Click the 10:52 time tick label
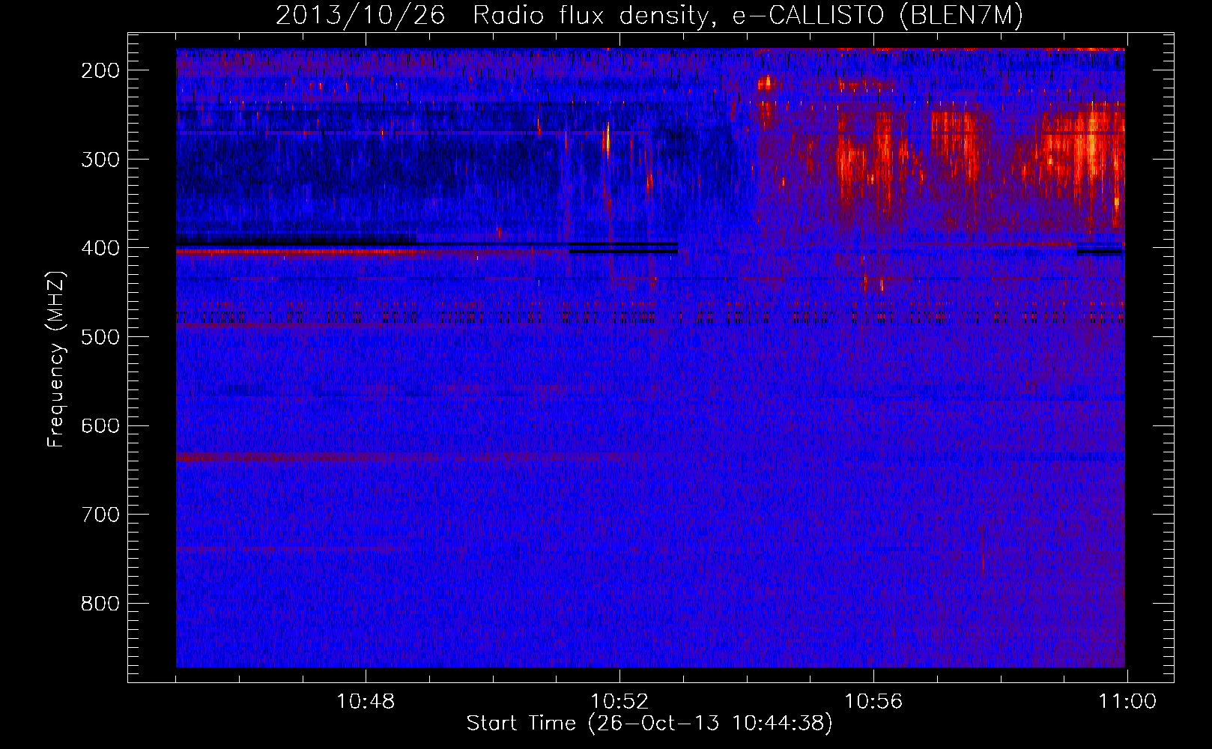This screenshot has height=749, width=1212. coord(619,702)
